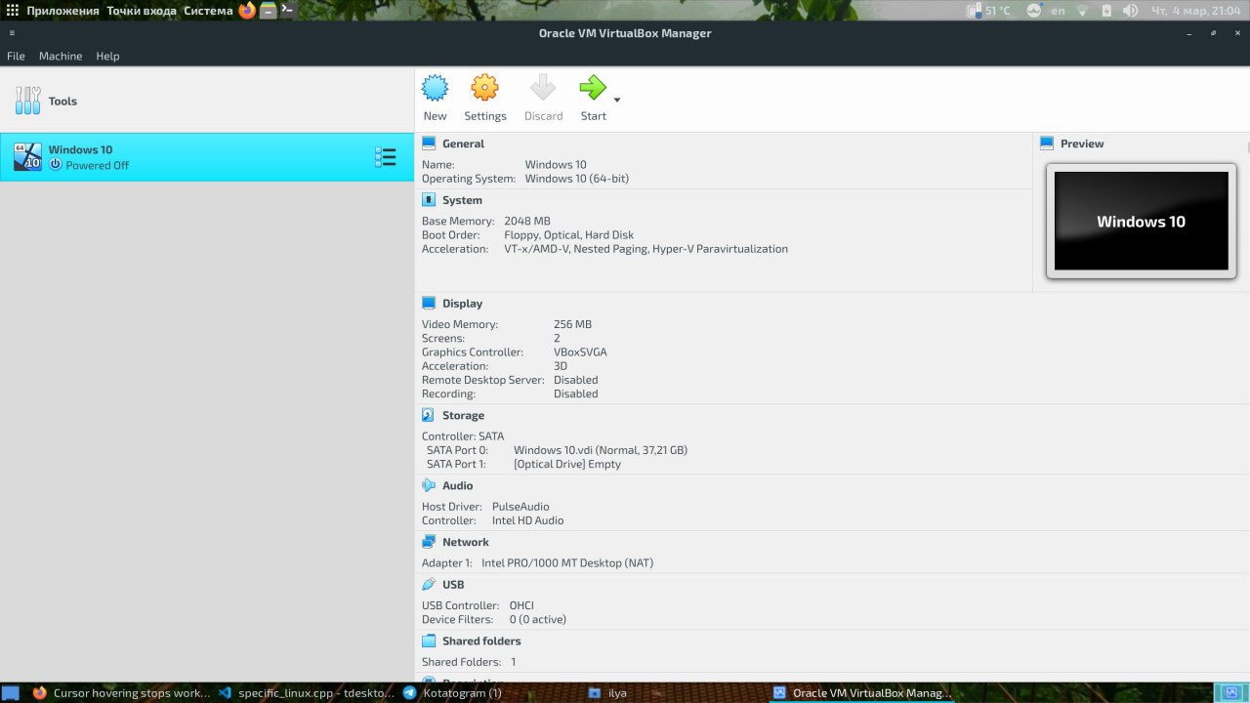The image size is (1250, 703).
Task: Click the Preview pane monitor icon
Action: [x=1047, y=144]
